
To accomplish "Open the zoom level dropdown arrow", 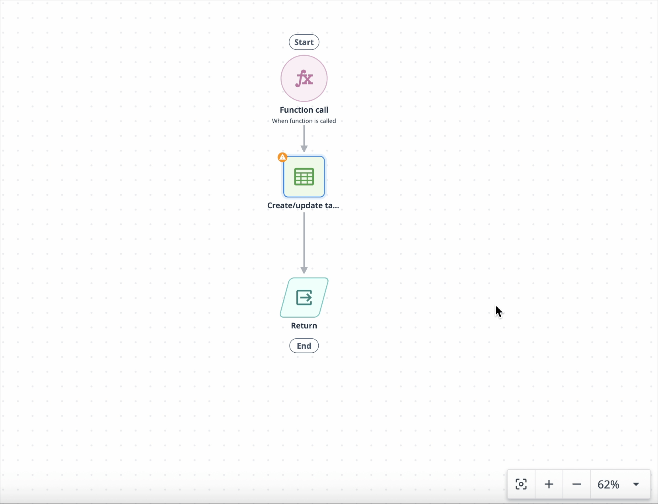I will pyautogui.click(x=636, y=484).
